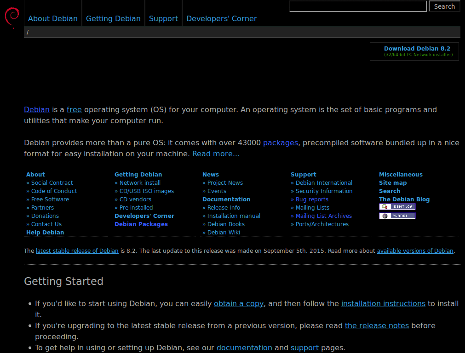This screenshot has width=471, height=353.
Task: Follow the 'free' link in intro
Action: pos(74,109)
